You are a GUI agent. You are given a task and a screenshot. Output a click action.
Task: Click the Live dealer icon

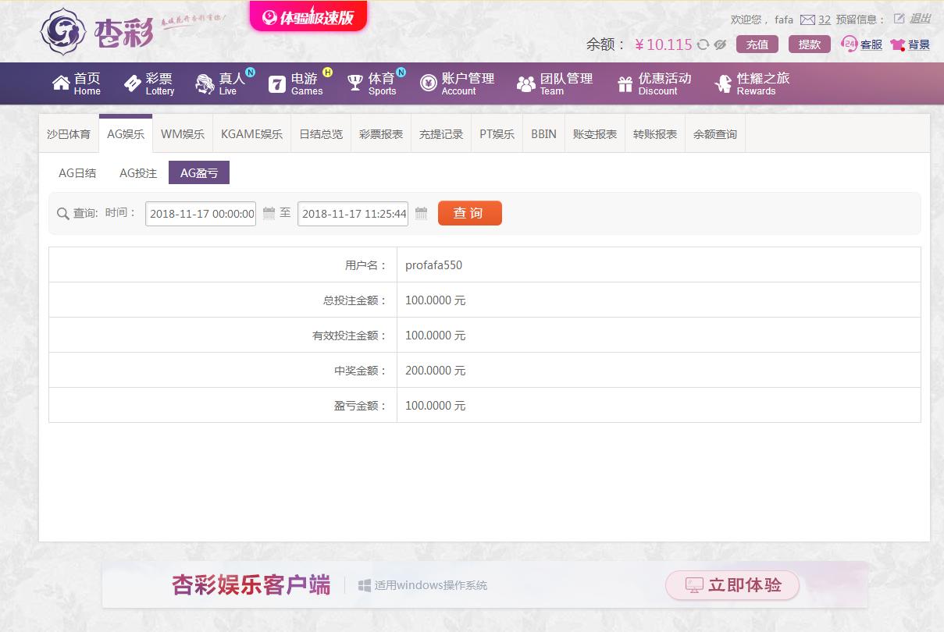[205, 84]
